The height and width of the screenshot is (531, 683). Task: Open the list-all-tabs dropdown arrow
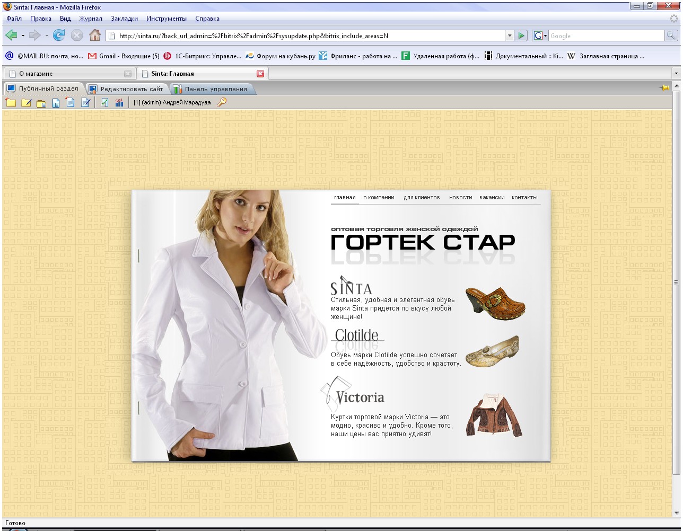pos(676,74)
